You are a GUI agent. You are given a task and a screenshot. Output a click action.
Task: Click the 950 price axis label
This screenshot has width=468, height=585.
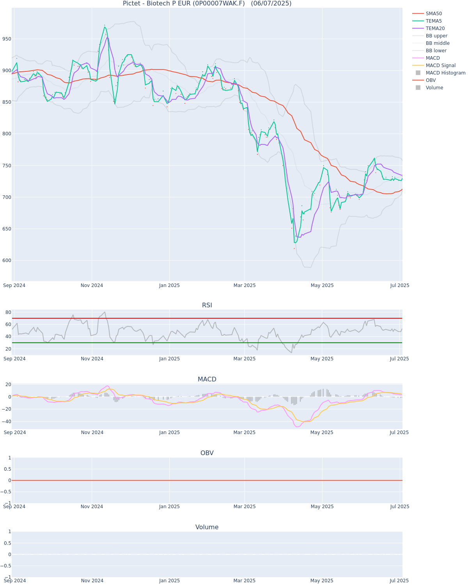pos(6,39)
